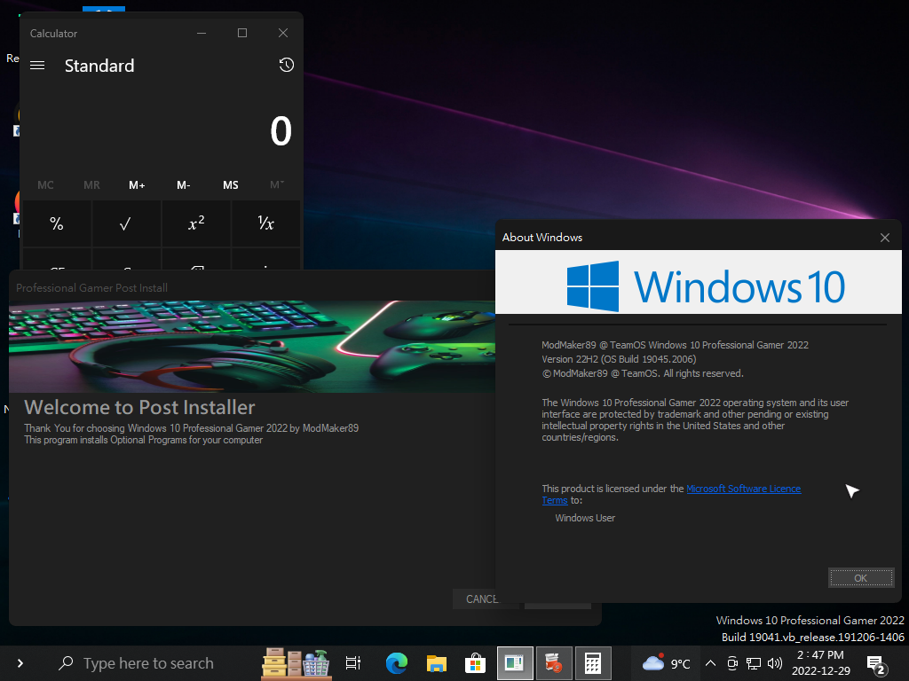The height and width of the screenshot is (681, 909).
Task: Switch to Calculator taskbar button
Action: [593, 663]
